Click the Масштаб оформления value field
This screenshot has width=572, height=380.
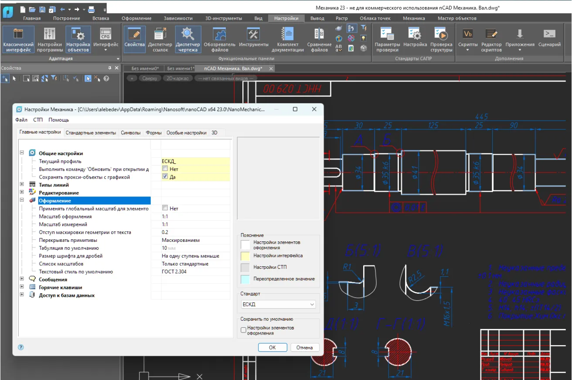[194, 217]
